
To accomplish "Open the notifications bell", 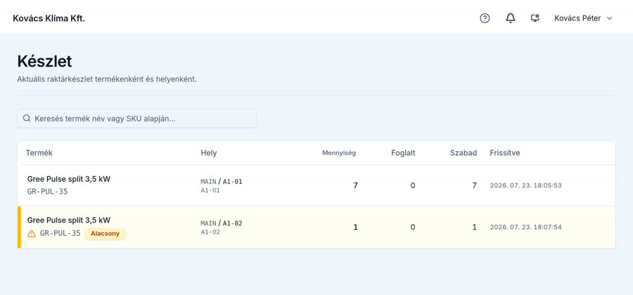I will (511, 18).
